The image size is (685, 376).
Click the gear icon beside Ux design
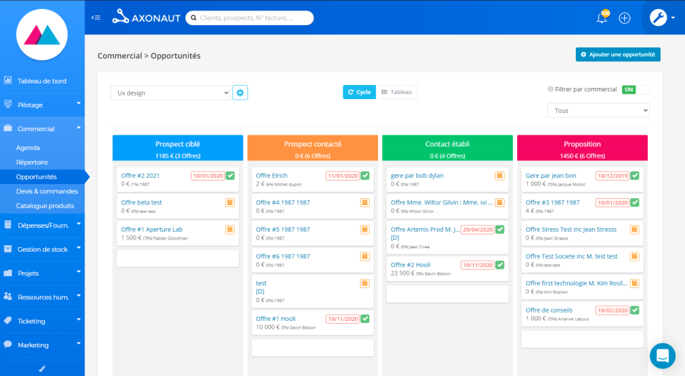click(x=240, y=92)
